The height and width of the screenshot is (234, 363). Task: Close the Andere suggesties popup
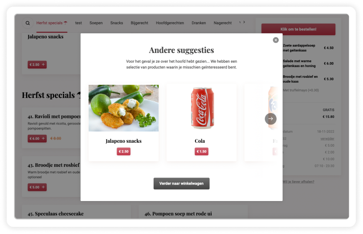(276, 40)
